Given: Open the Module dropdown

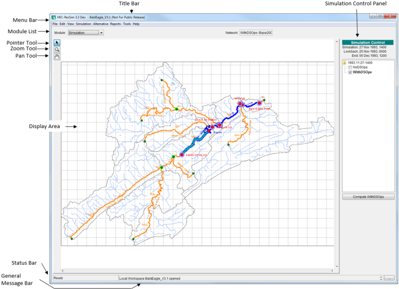Looking at the screenshot, I should [101, 32].
